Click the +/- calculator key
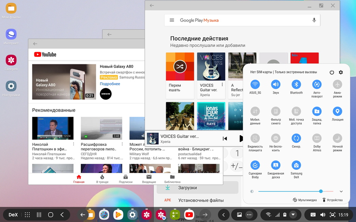This screenshot has height=222, width=356. [237, 166]
